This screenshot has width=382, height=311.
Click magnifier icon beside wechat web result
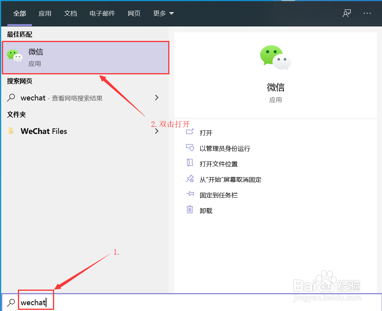tap(11, 98)
